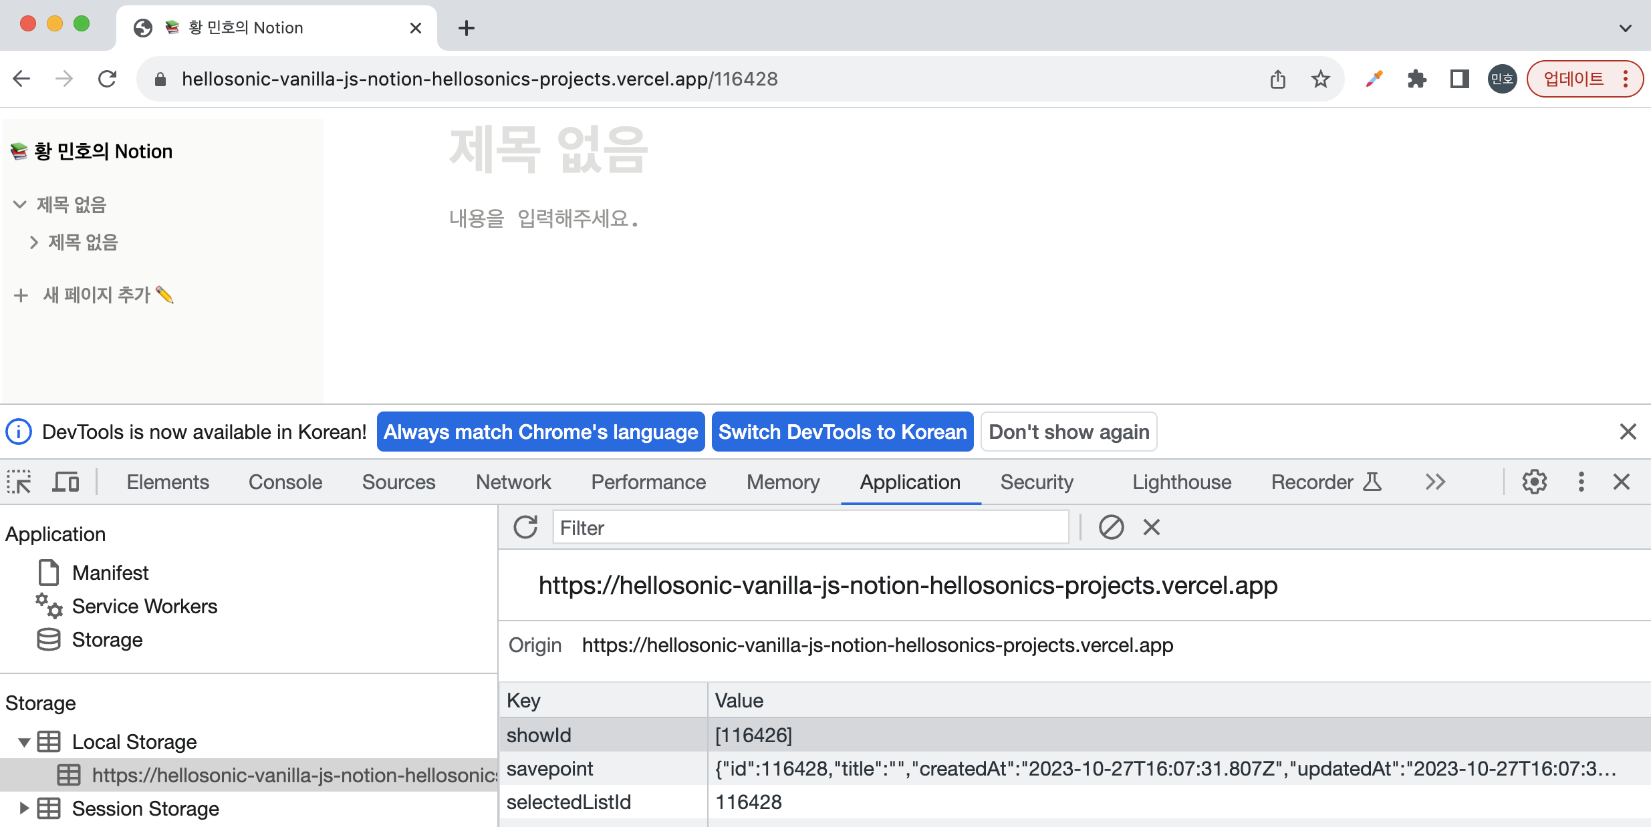Click the share page icon in address bar
Screen dimensions: 1651x827
1277,79
